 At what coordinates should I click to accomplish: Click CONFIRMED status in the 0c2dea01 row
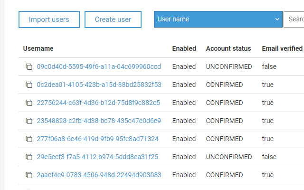coord(224,85)
